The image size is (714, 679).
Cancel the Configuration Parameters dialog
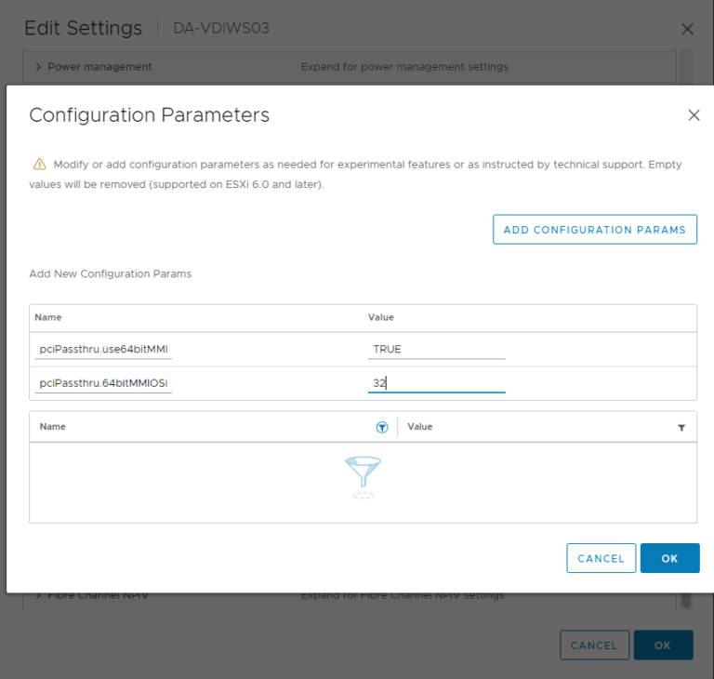pyautogui.click(x=602, y=558)
